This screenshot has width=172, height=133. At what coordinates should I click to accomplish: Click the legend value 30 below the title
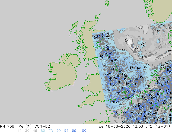(27, 131)
